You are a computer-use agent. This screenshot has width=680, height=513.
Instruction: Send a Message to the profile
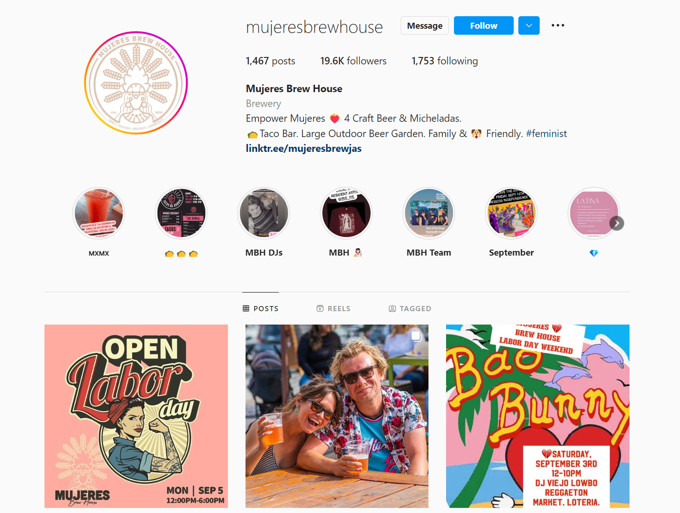pos(425,25)
